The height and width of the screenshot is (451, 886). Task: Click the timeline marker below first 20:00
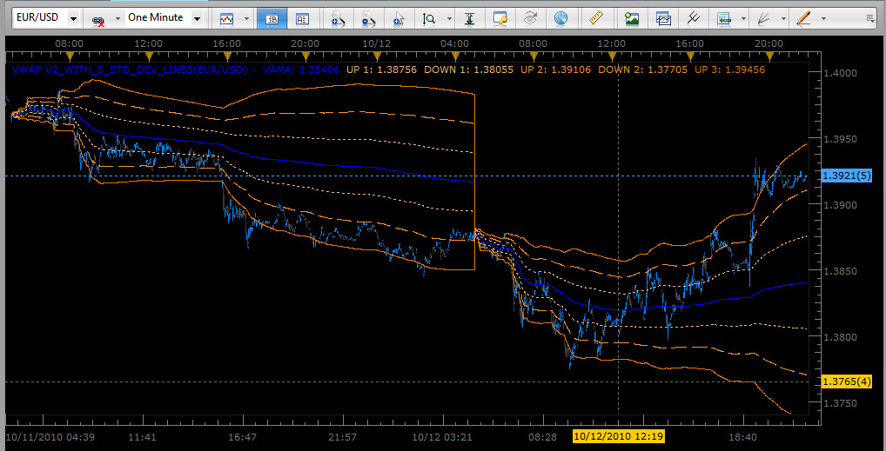click(x=305, y=56)
